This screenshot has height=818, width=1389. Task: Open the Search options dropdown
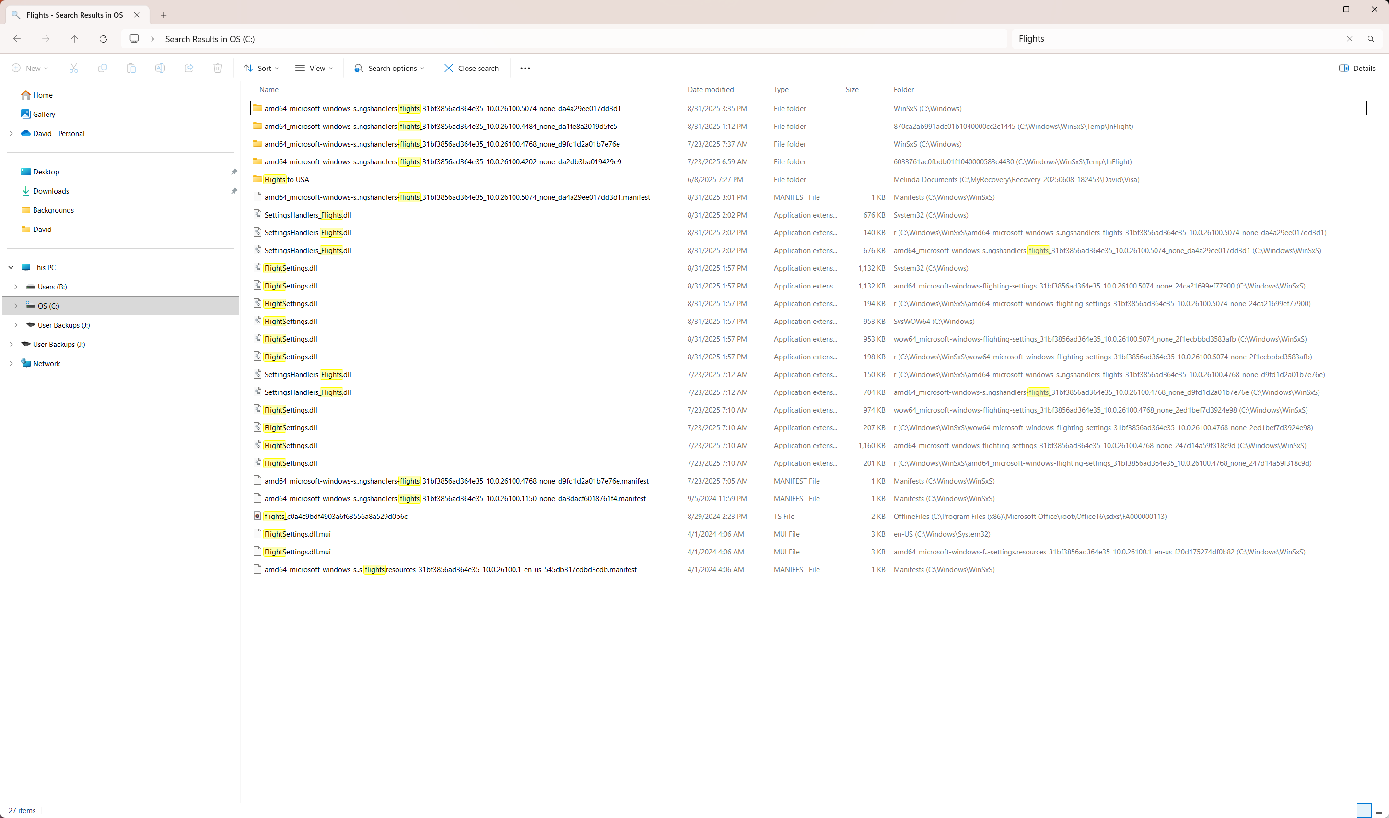point(389,69)
